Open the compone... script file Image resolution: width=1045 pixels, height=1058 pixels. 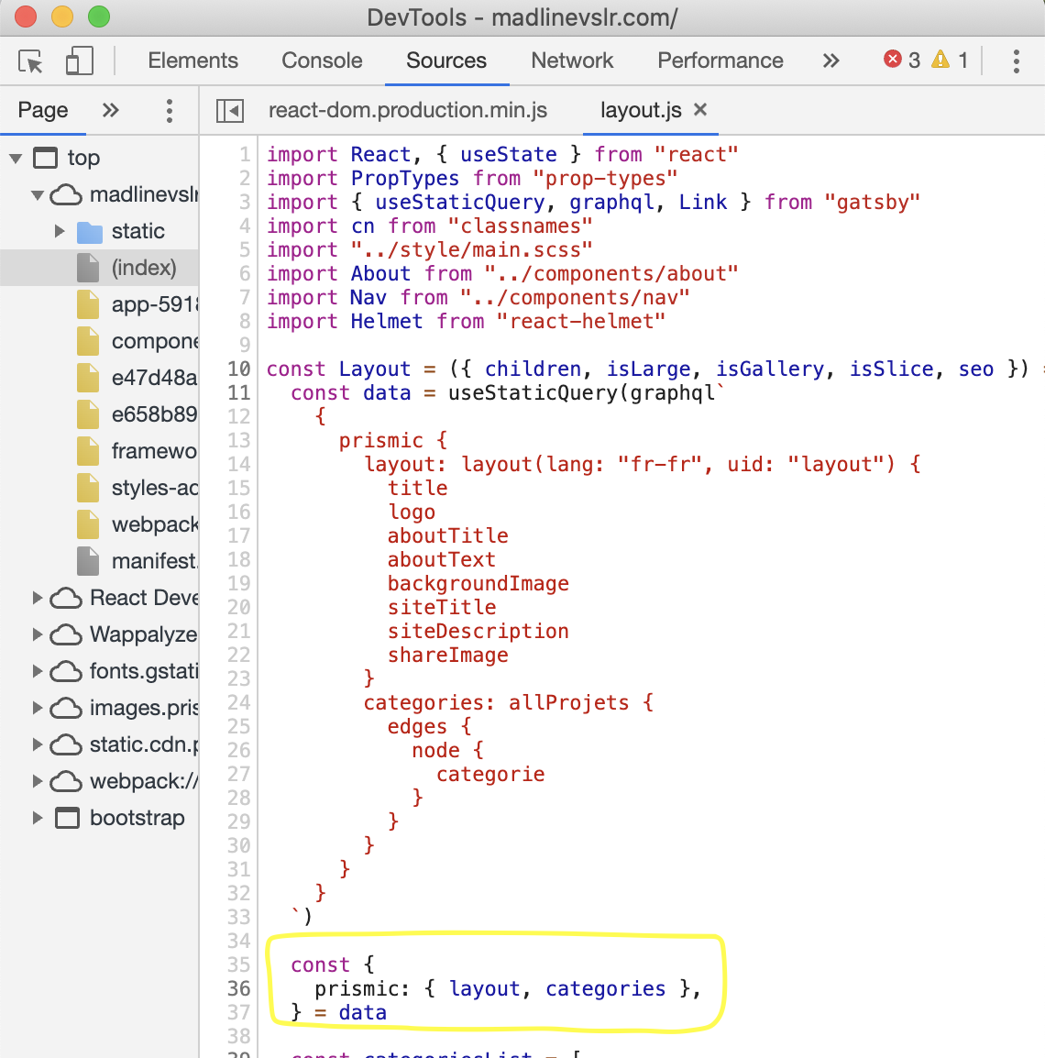tap(155, 341)
